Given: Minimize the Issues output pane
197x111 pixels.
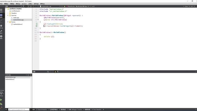Looking at the screenshot, I should coord(196,72).
